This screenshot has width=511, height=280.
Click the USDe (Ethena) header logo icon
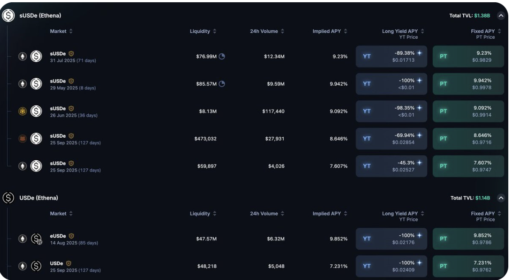coord(8,198)
